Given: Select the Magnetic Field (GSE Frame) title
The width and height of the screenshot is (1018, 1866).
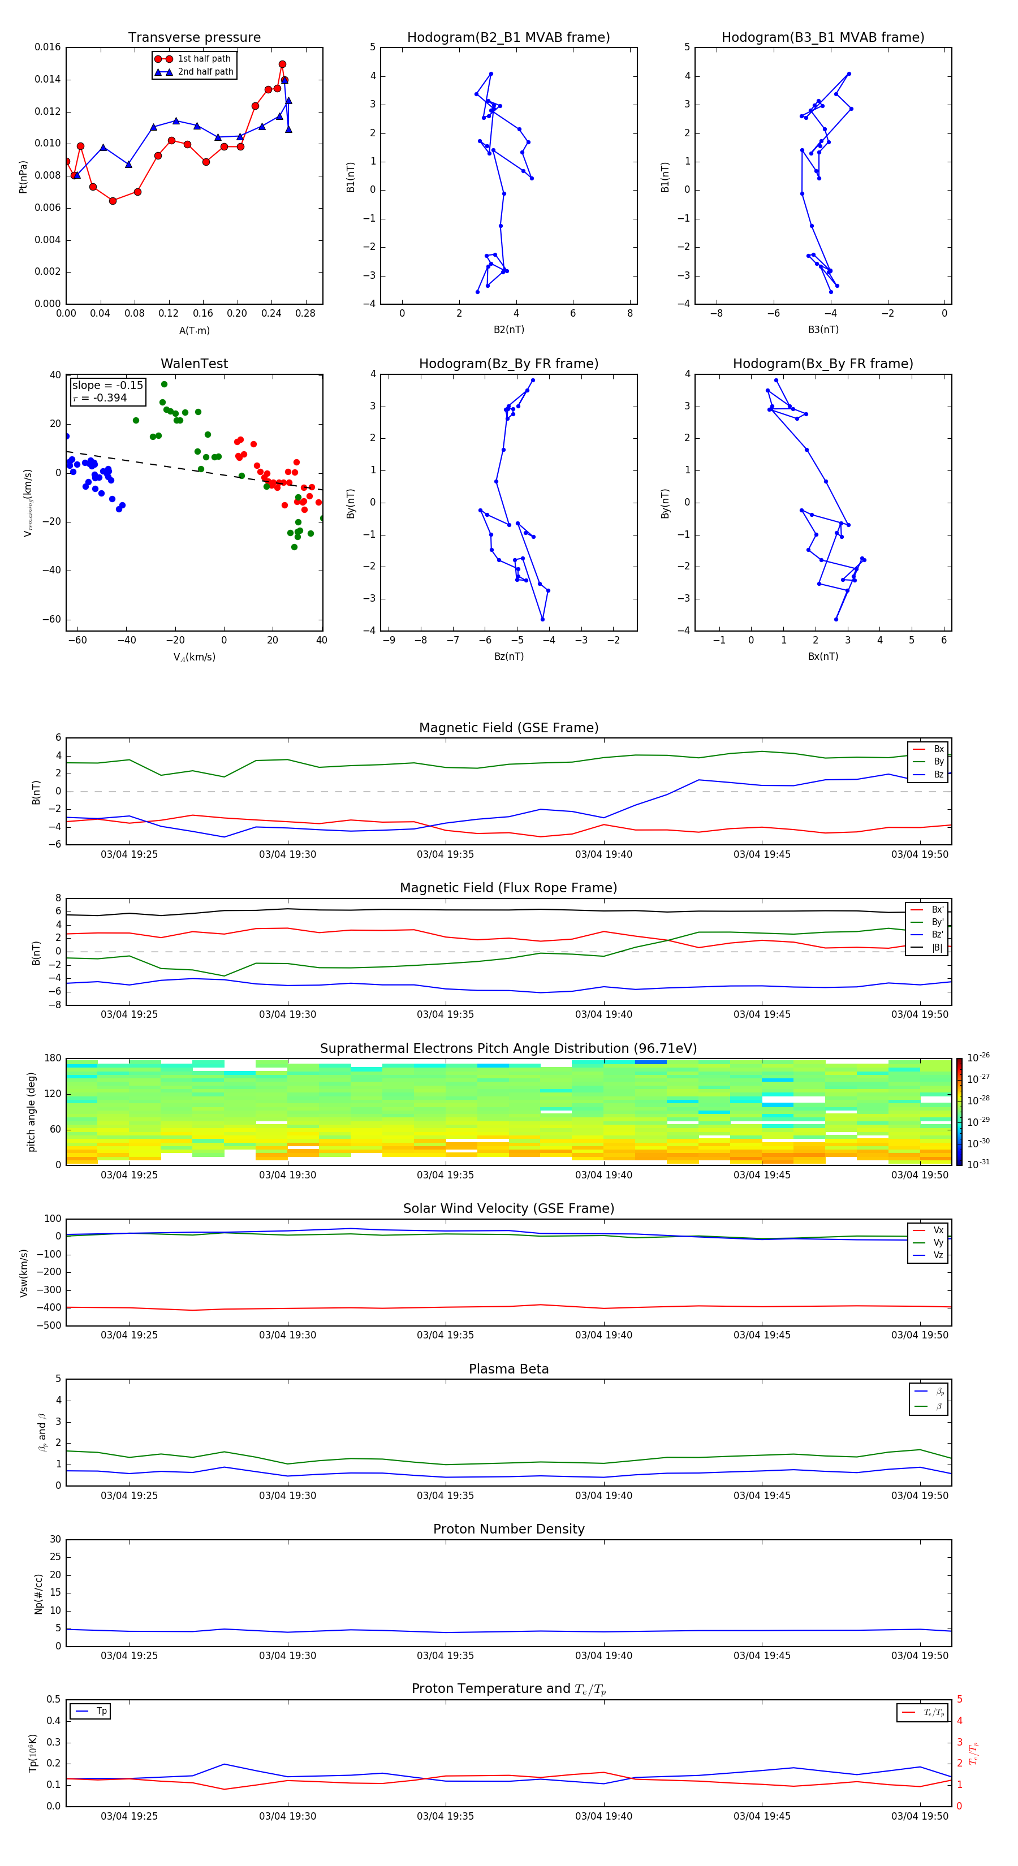Looking at the screenshot, I should (x=508, y=728).
